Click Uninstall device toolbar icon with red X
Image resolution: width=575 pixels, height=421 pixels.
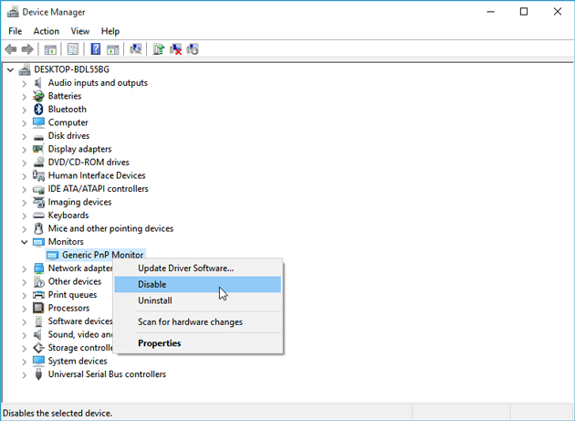175,49
